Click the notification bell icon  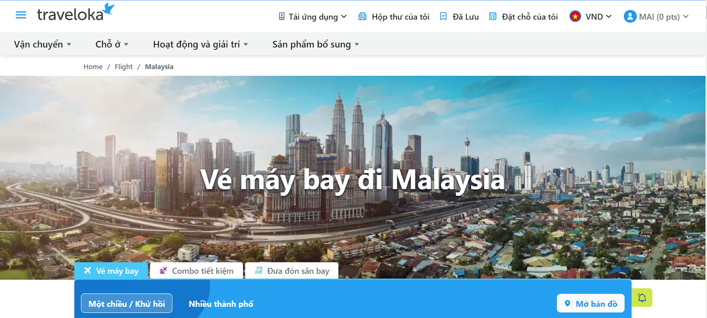(642, 298)
